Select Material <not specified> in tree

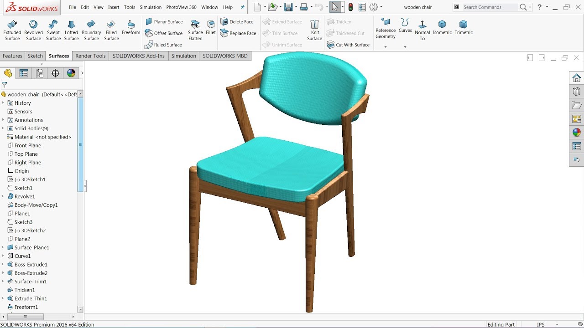click(x=42, y=137)
